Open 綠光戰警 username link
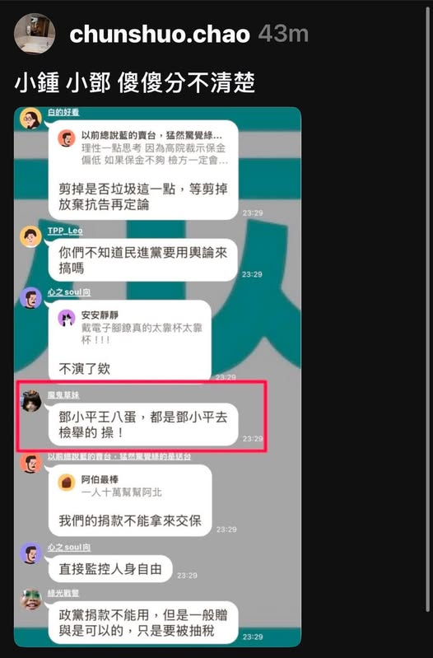 [63, 593]
